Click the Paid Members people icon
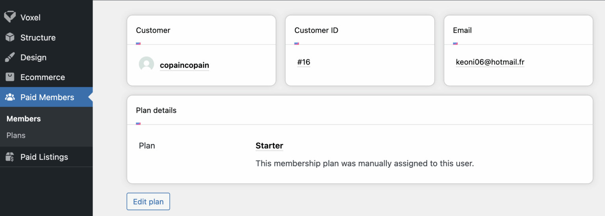The width and height of the screenshot is (605, 216). click(10, 97)
